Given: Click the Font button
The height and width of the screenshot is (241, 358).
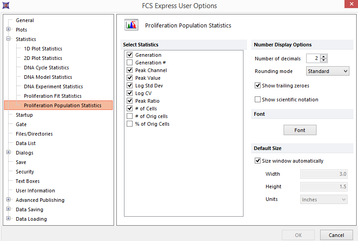Looking at the screenshot, I should click(x=300, y=130).
